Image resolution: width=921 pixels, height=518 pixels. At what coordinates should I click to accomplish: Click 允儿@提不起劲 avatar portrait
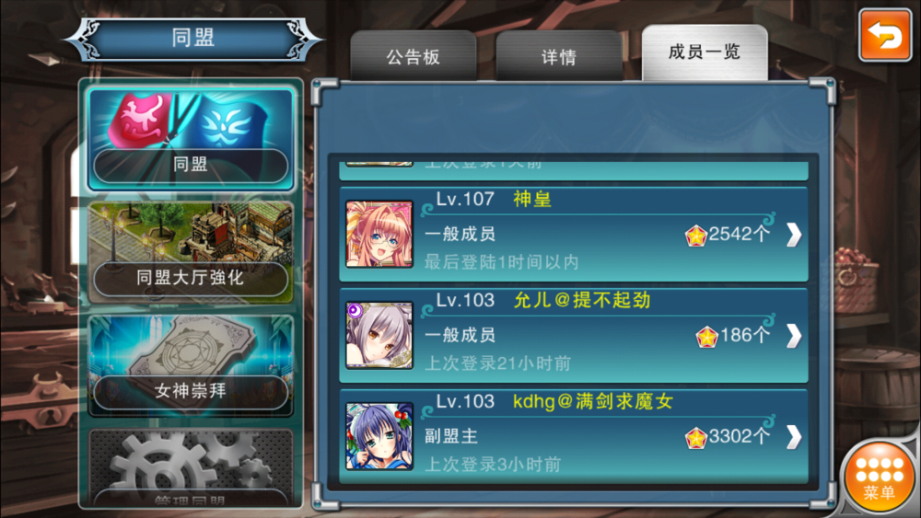coord(379,336)
